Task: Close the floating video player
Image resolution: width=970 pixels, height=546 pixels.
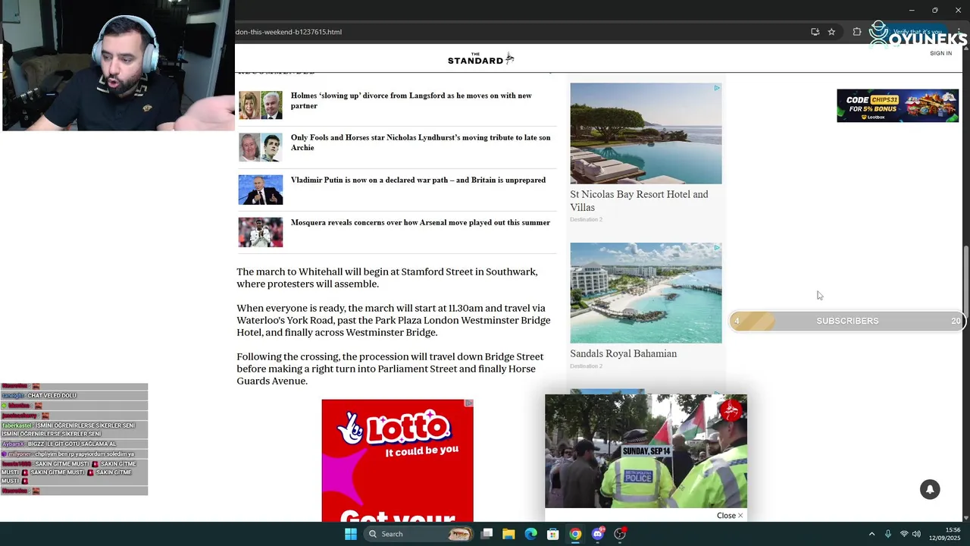Action: [730, 516]
